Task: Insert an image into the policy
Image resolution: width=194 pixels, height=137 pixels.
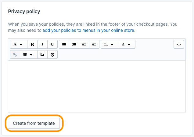Action: pyautogui.click(x=42, y=55)
